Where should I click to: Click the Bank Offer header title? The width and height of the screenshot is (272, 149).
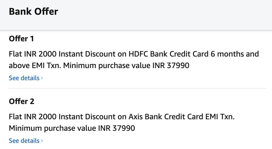(33, 12)
